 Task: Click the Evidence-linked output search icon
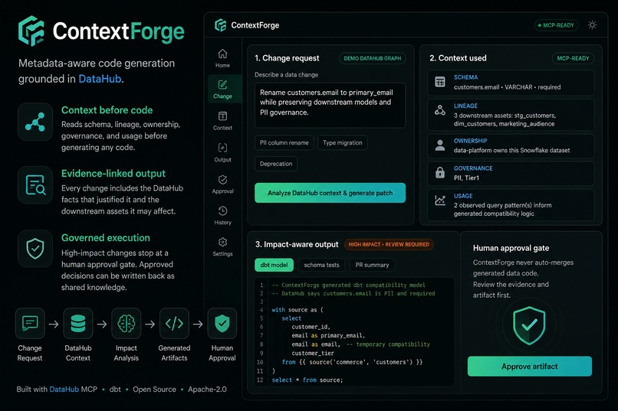[x=35, y=185]
